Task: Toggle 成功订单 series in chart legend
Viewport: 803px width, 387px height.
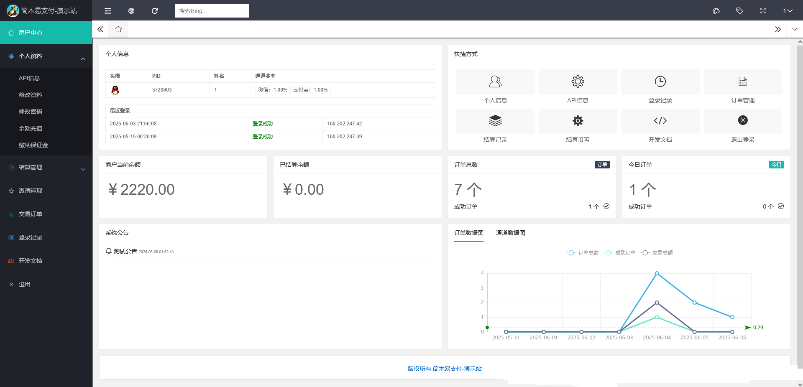Action: 620,253
